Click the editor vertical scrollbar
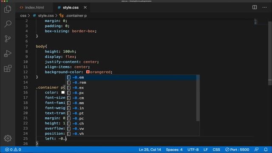This screenshot has height=153, width=272. [270, 53]
